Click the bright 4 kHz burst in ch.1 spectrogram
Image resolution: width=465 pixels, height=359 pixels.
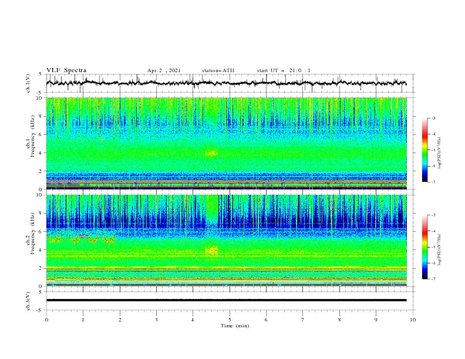pos(211,153)
